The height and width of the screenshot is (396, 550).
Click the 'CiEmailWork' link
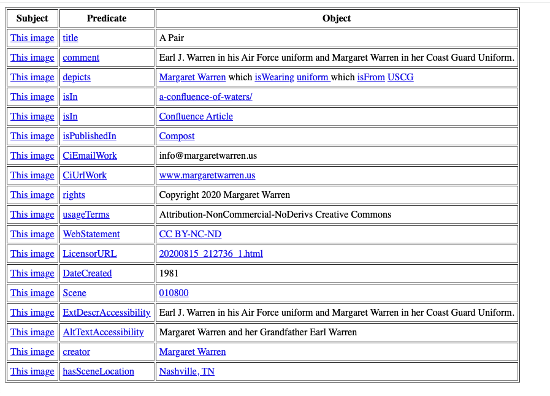90,156
